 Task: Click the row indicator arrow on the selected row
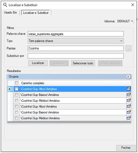[10, 89]
